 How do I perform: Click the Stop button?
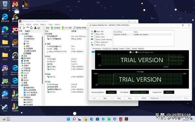tap(105, 98)
